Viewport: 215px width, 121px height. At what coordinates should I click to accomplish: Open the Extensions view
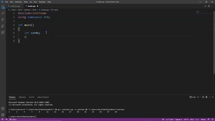point(3,32)
